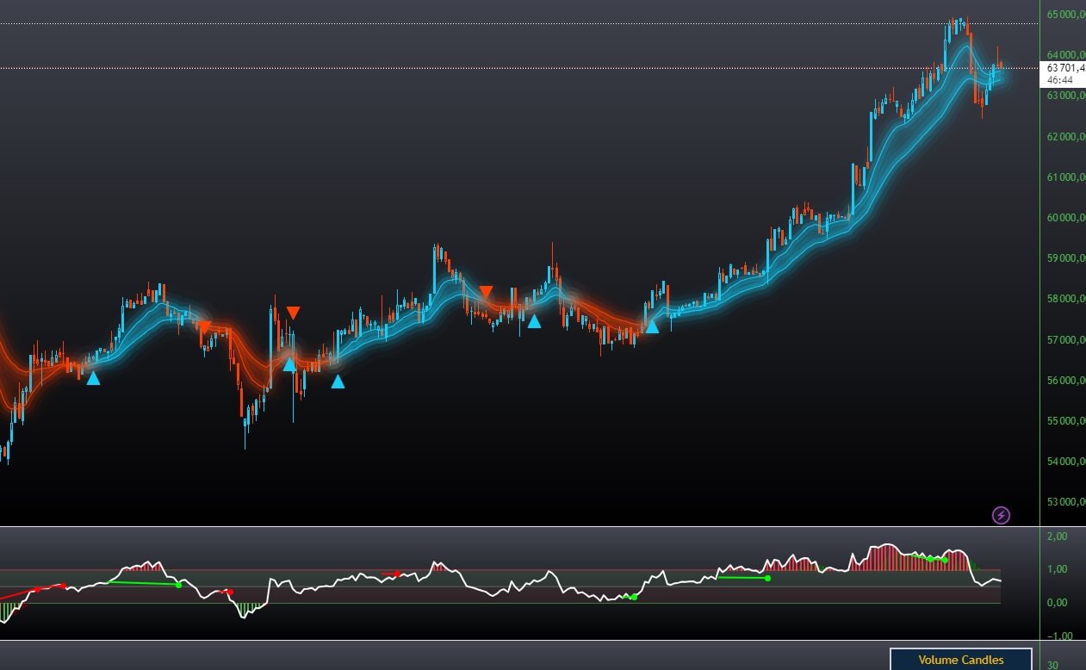This screenshot has width=1086, height=670.
Task: Select the rightmost orange down-triangle sell signal
Action: tap(486, 292)
